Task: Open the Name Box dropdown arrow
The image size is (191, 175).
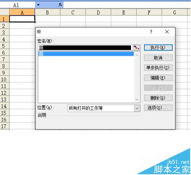Action: coord(38,5)
